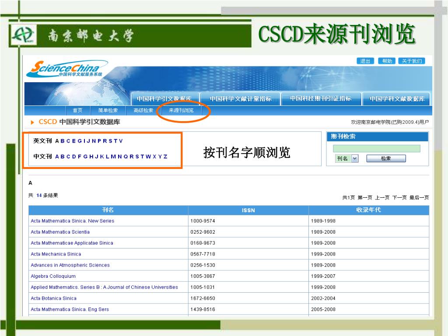The width and height of the screenshot is (448, 336).
Task: Select ISSN value 1000-9574
Action: coord(203,221)
